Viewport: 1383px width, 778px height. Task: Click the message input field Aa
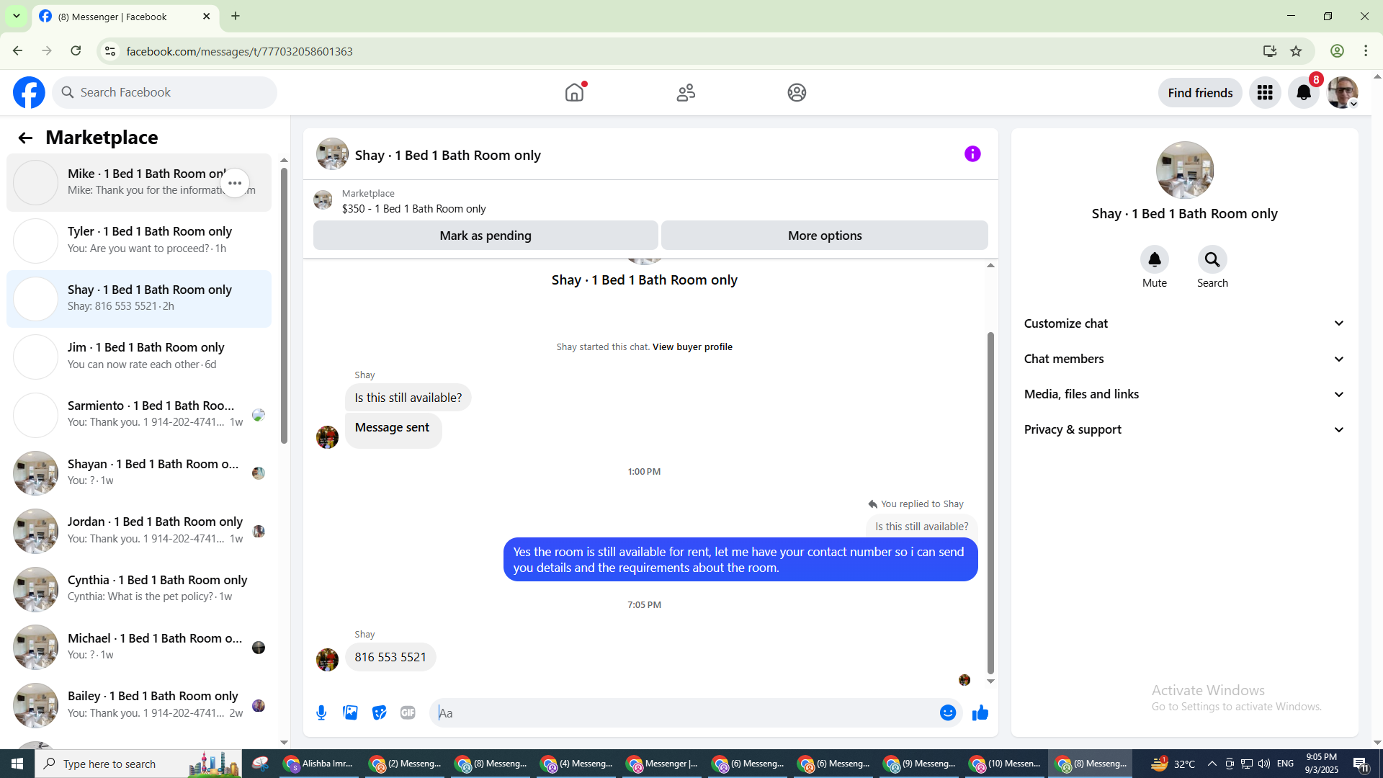point(684,712)
